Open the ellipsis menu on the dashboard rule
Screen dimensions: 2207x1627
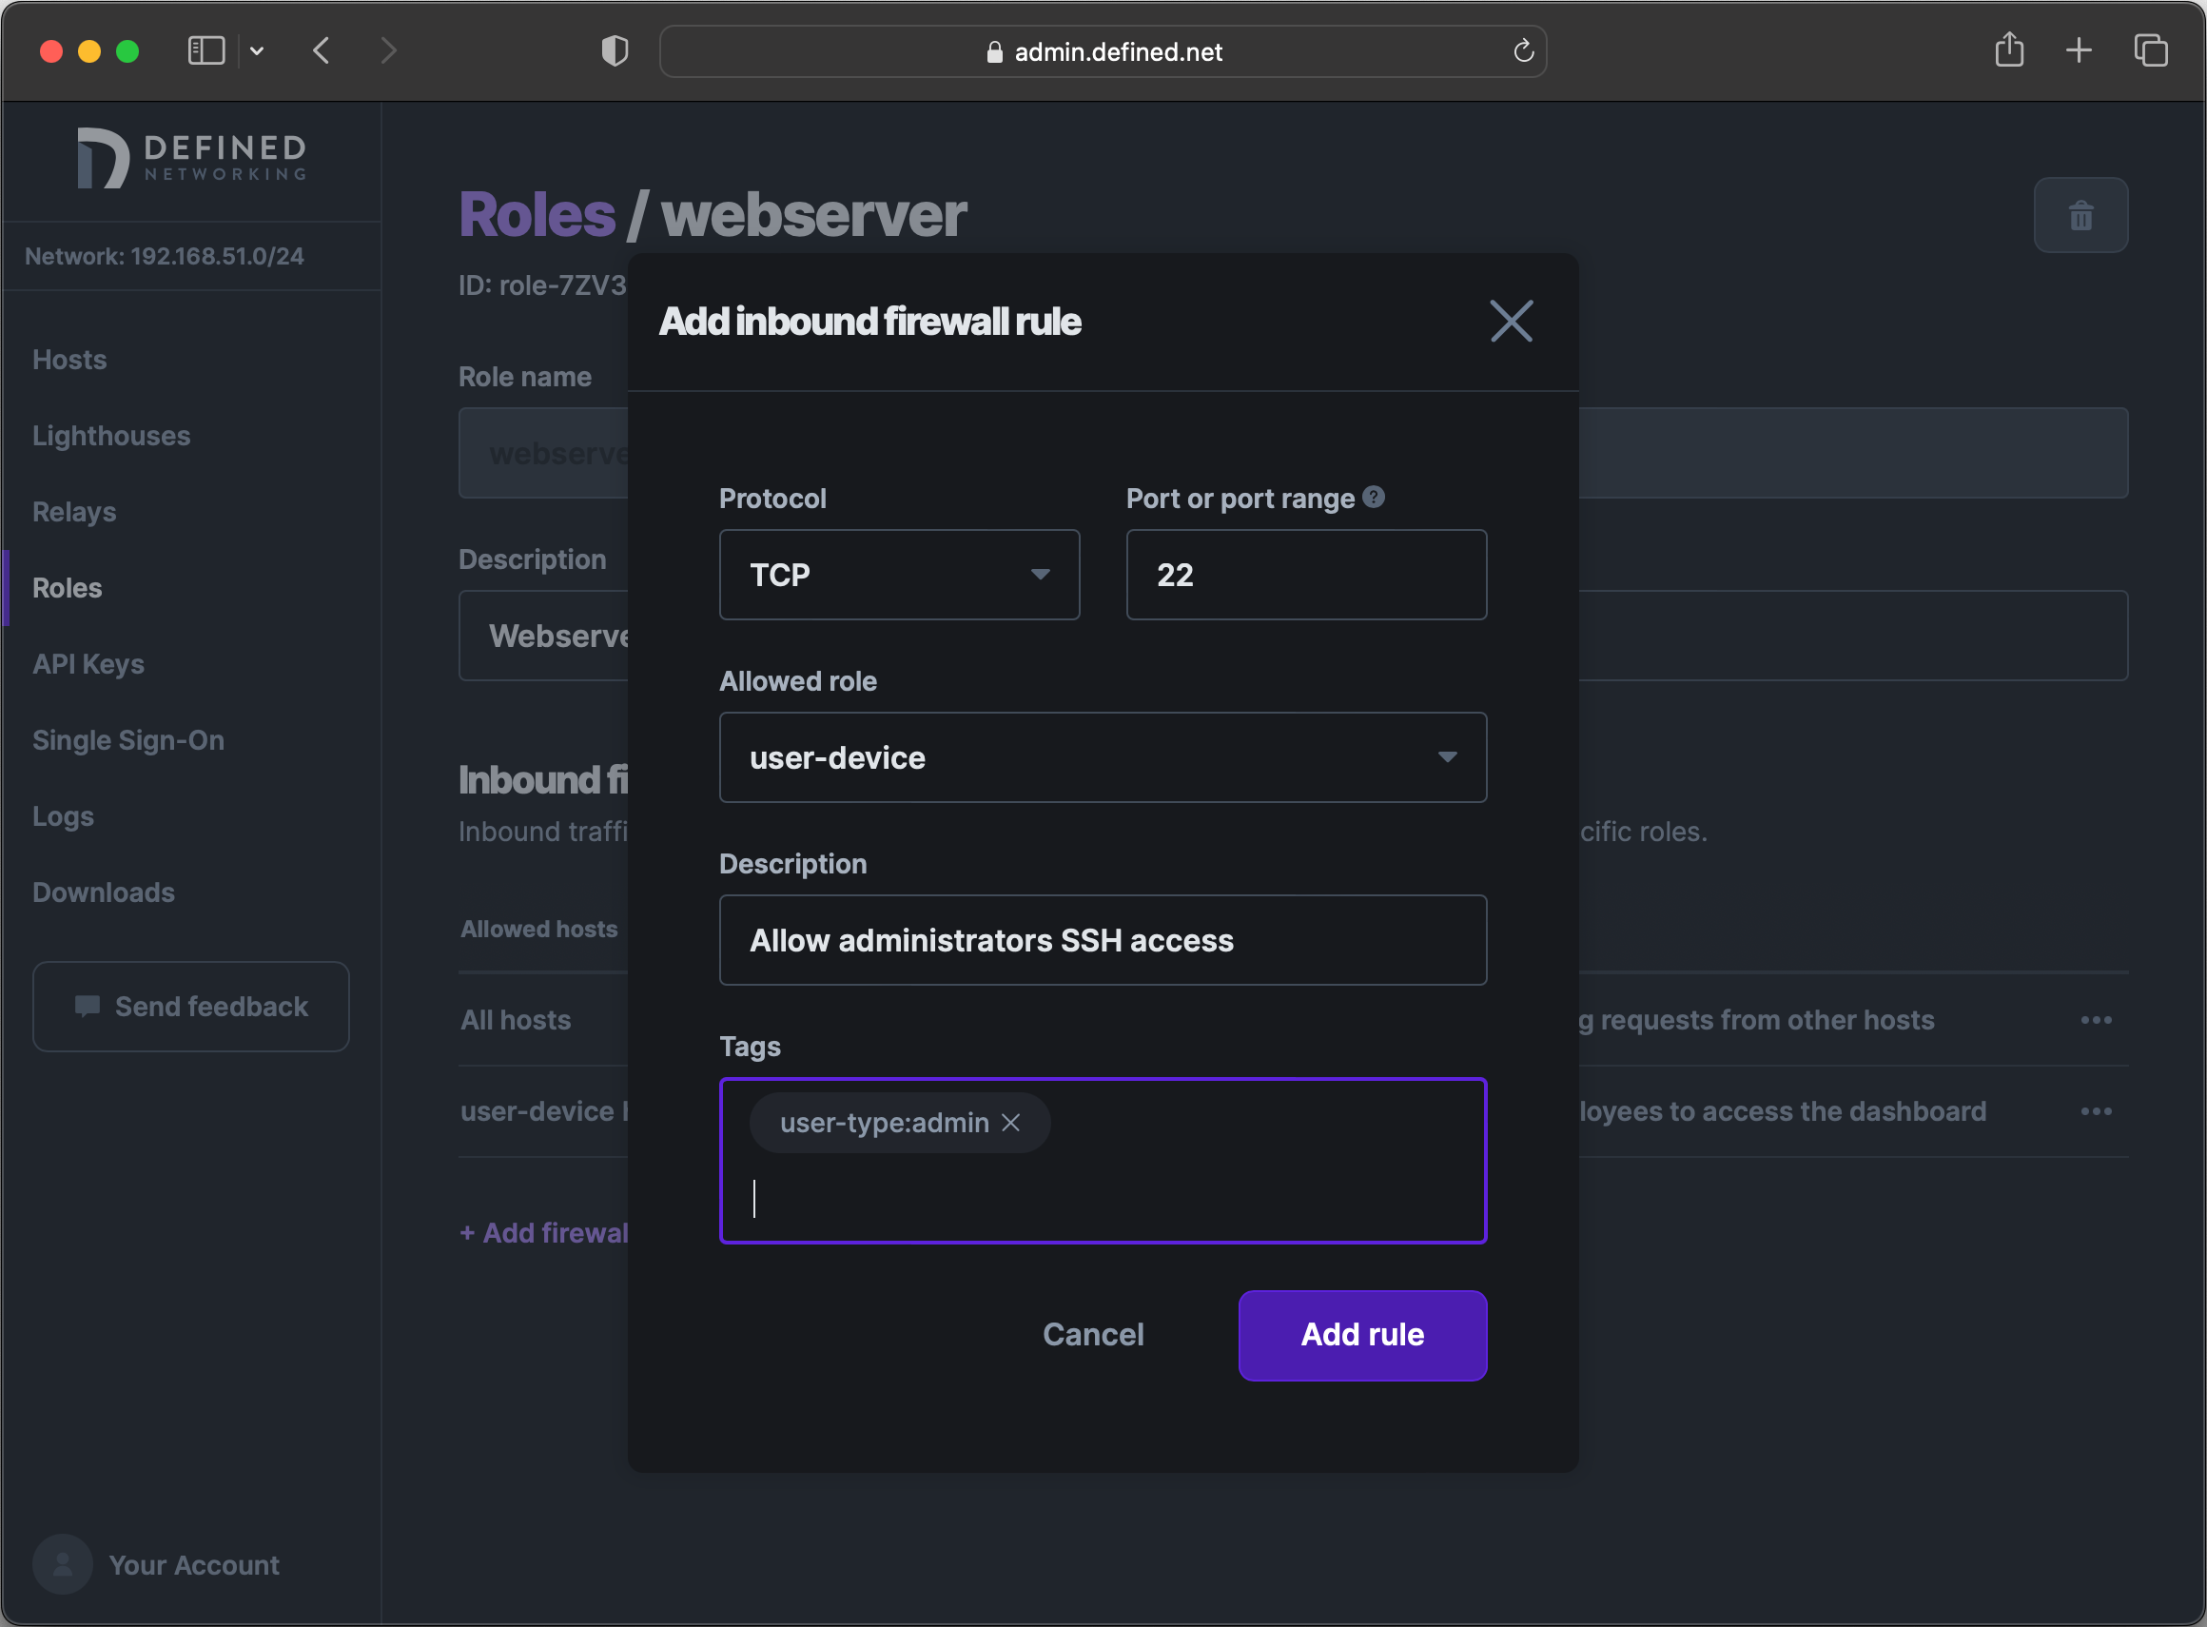[2096, 1111]
